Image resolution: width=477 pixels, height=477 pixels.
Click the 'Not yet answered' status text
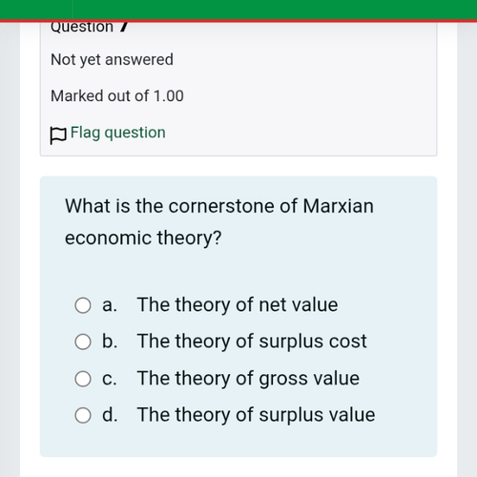point(112,60)
